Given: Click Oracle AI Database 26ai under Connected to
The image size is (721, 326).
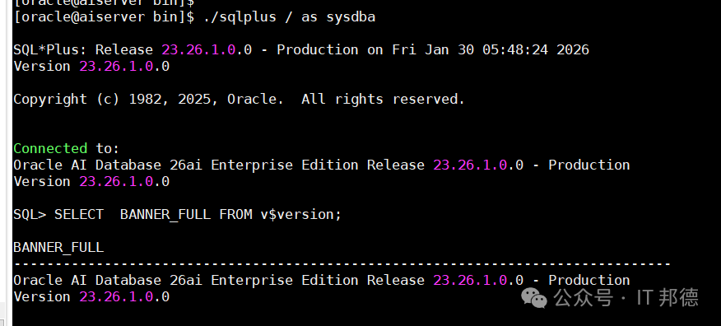Looking at the screenshot, I should [x=108, y=165].
